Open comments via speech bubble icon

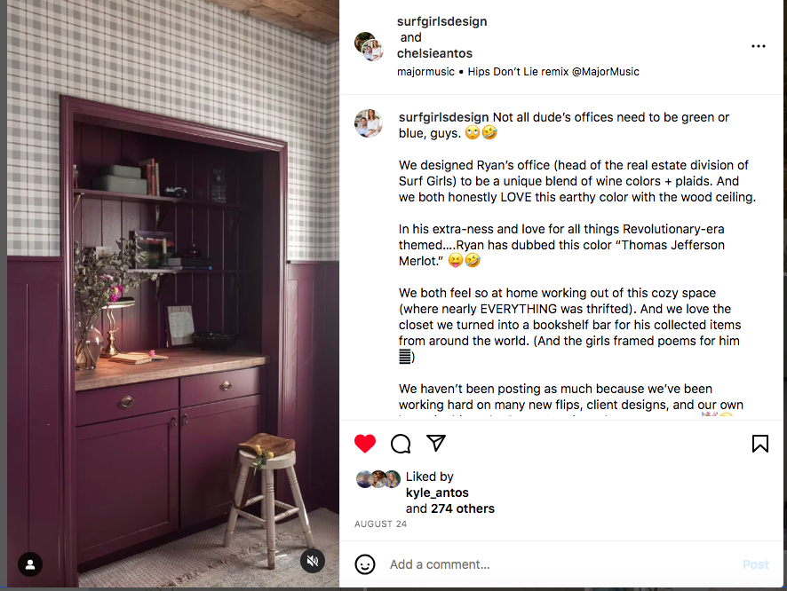[401, 444]
